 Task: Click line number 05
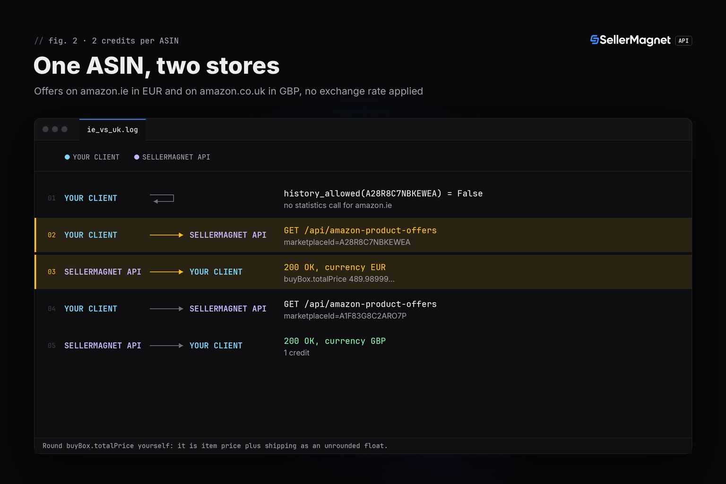[x=52, y=346]
